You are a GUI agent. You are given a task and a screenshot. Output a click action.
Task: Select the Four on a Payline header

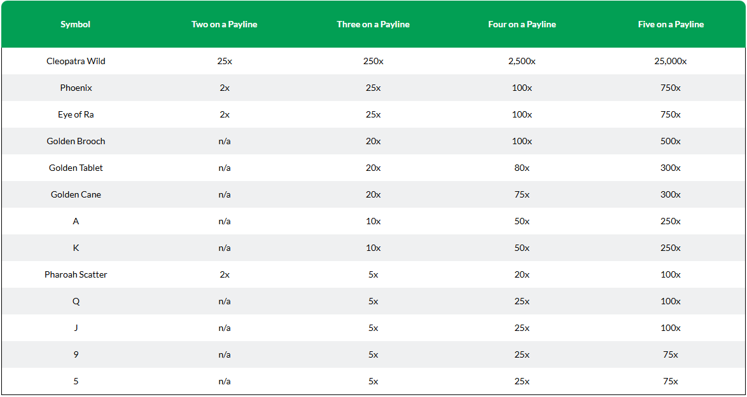point(522,25)
